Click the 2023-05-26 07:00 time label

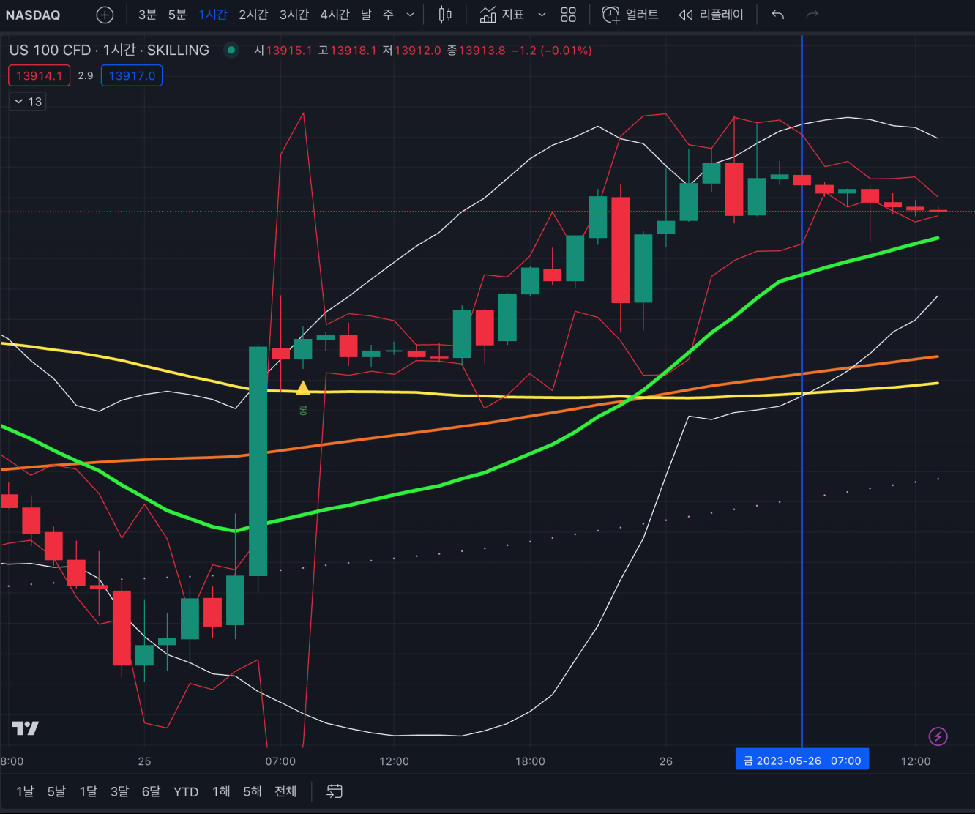[x=802, y=760]
